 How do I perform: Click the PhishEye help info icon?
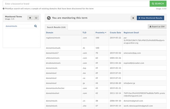point(4,8)
